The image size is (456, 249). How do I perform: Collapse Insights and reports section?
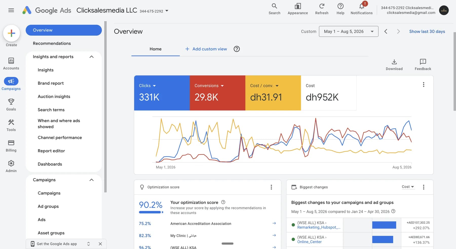(x=91, y=57)
